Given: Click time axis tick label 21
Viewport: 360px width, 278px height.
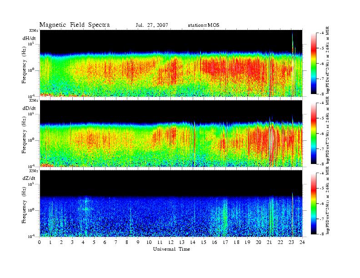Looking at the screenshot, I should point(269,242).
